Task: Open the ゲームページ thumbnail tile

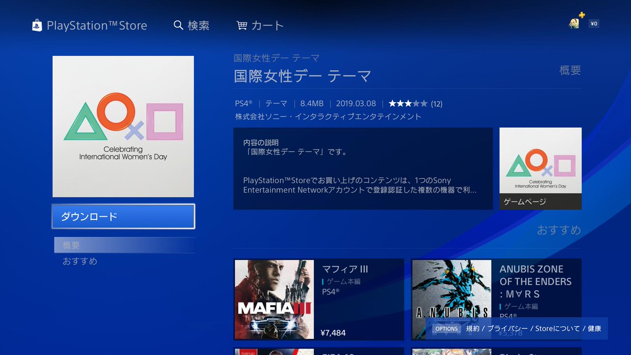Action: tap(541, 168)
